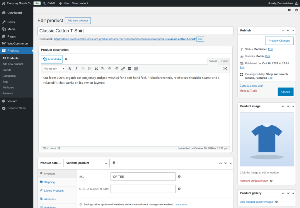300x208 pixels.
Task: Show help for product gallery images
Action: point(277,202)
